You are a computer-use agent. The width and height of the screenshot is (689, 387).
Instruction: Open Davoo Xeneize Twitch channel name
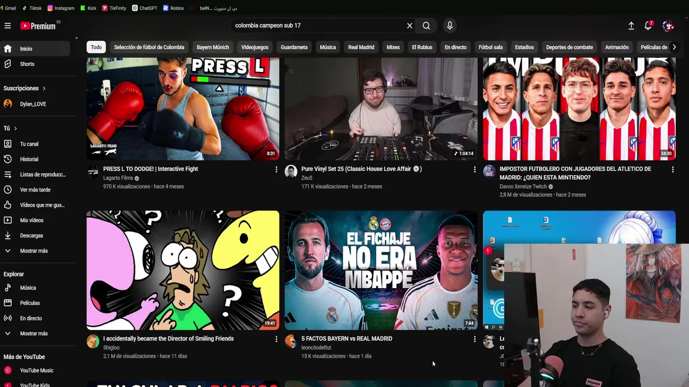point(523,187)
